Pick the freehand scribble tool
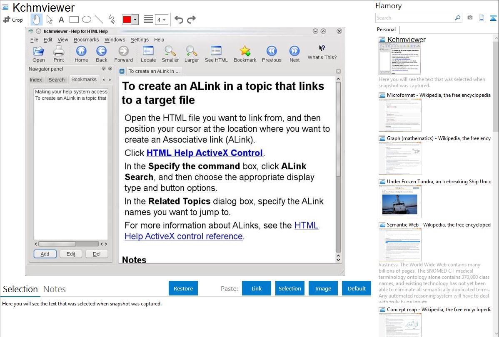This screenshot has width=499, height=337. 112,20
